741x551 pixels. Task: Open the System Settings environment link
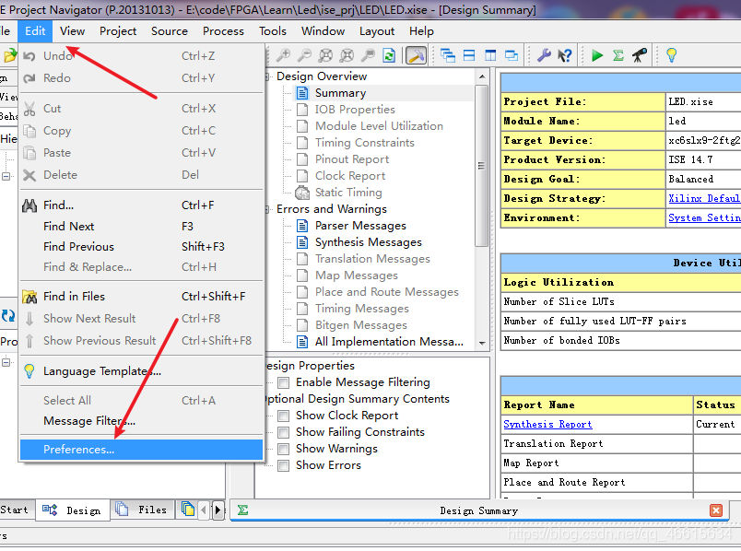(704, 217)
